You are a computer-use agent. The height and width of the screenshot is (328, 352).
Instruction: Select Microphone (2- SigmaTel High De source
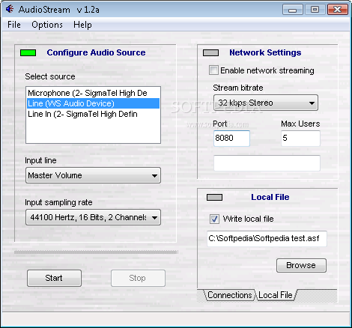[x=93, y=93]
